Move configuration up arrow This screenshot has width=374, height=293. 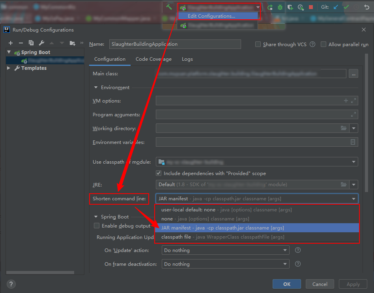[x=52, y=43]
